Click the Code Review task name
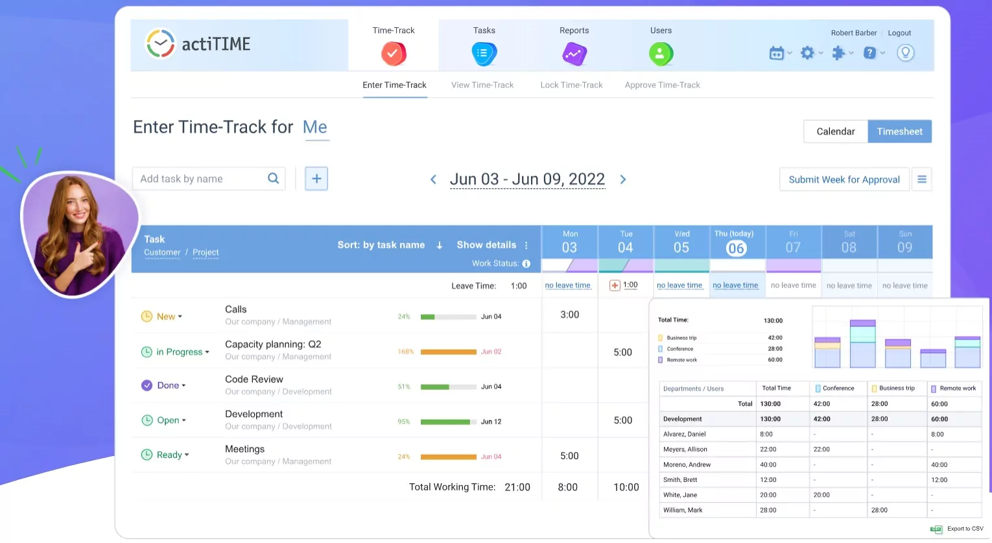The image size is (992, 543). click(x=254, y=380)
